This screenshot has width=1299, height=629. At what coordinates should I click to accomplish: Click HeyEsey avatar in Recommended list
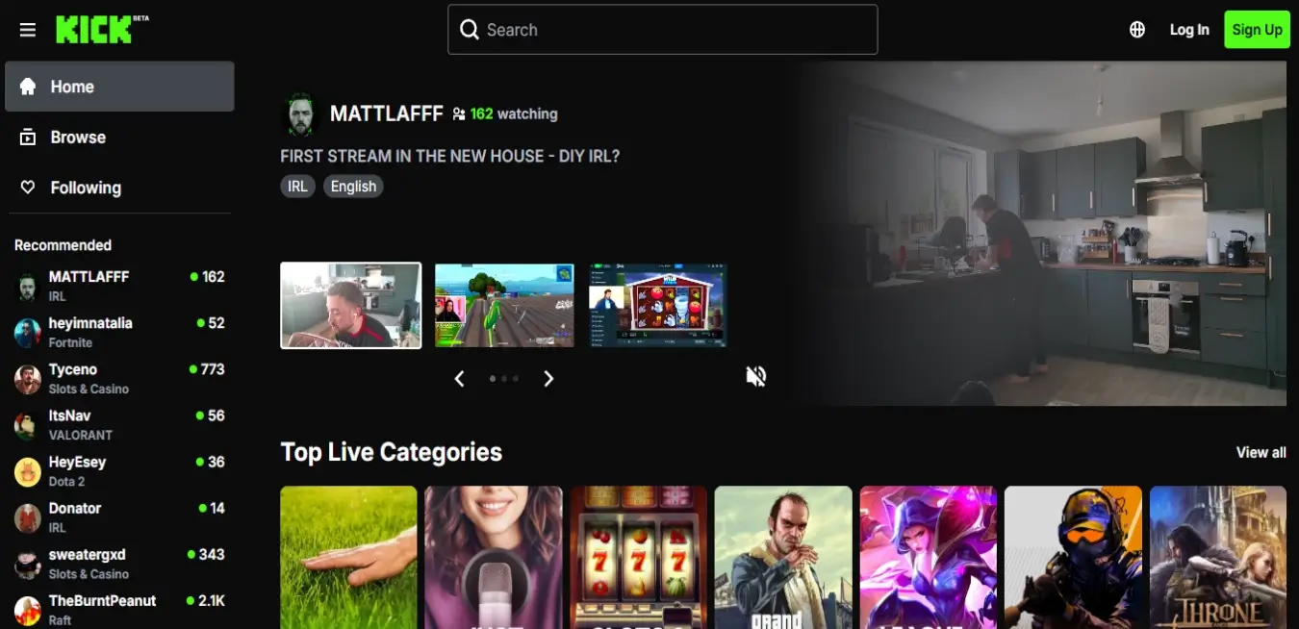[x=27, y=471]
